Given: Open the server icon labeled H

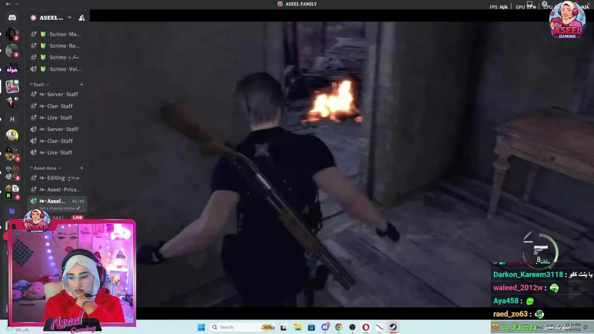Looking at the screenshot, I should tap(12, 119).
